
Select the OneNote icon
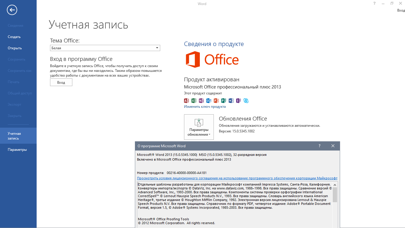[201, 101]
